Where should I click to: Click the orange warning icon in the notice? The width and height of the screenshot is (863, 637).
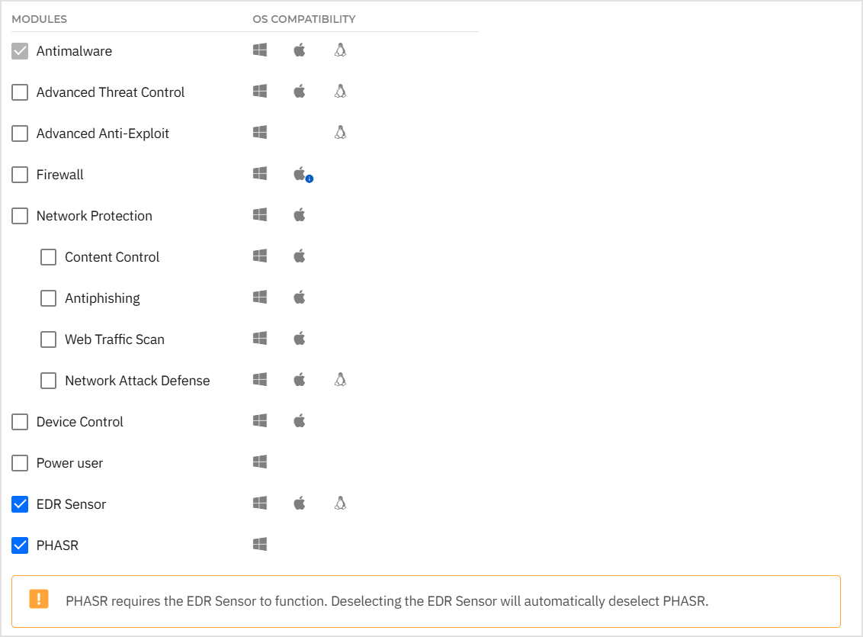coord(40,600)
